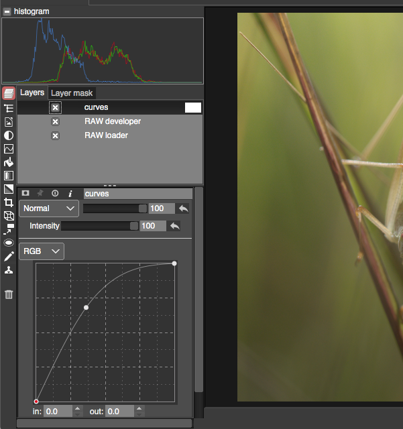Click the grasshopper photo preview
403x429 pixels.
point(320,207)
